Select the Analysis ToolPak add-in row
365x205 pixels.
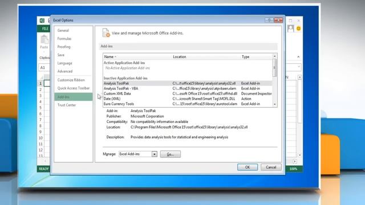[188, 83]
